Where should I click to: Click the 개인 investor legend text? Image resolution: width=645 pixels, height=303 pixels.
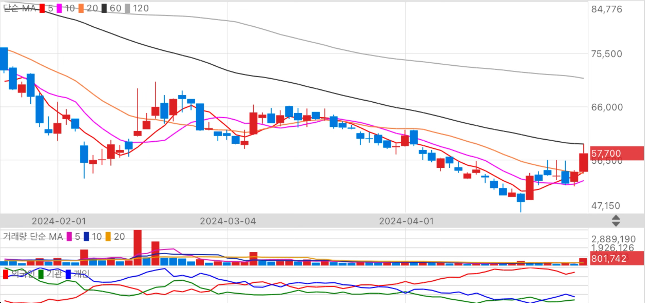(81, 274)
